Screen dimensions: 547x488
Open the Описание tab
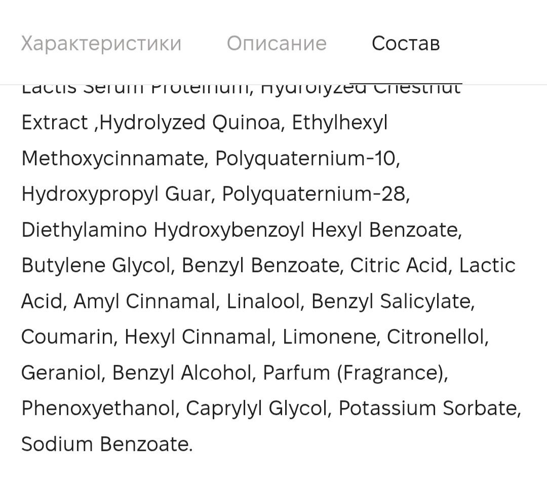click(x=277, y=44)
